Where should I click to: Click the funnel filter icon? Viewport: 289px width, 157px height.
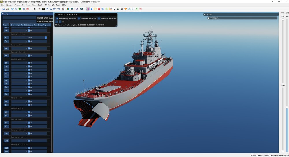click(47, 9)
